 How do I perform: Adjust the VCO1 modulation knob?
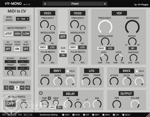point(47,39)
